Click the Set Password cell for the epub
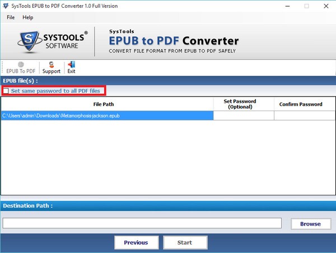 click(244, 116)
